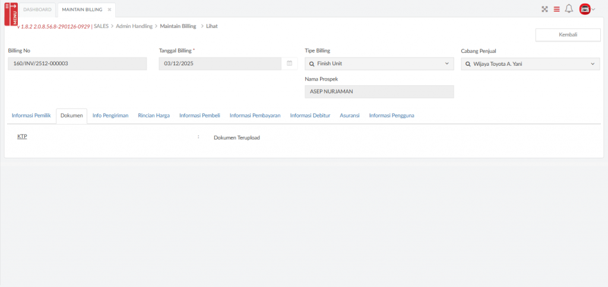Click the search icon in Cabang Penjual
This screenshot has width=608, height=287.
[x=468, y=63]
